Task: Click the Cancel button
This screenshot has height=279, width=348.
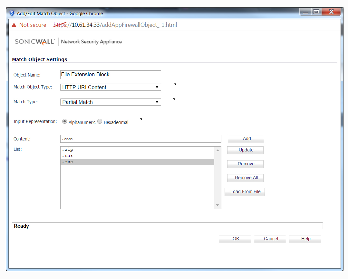Action: click(x=270, y=239)
